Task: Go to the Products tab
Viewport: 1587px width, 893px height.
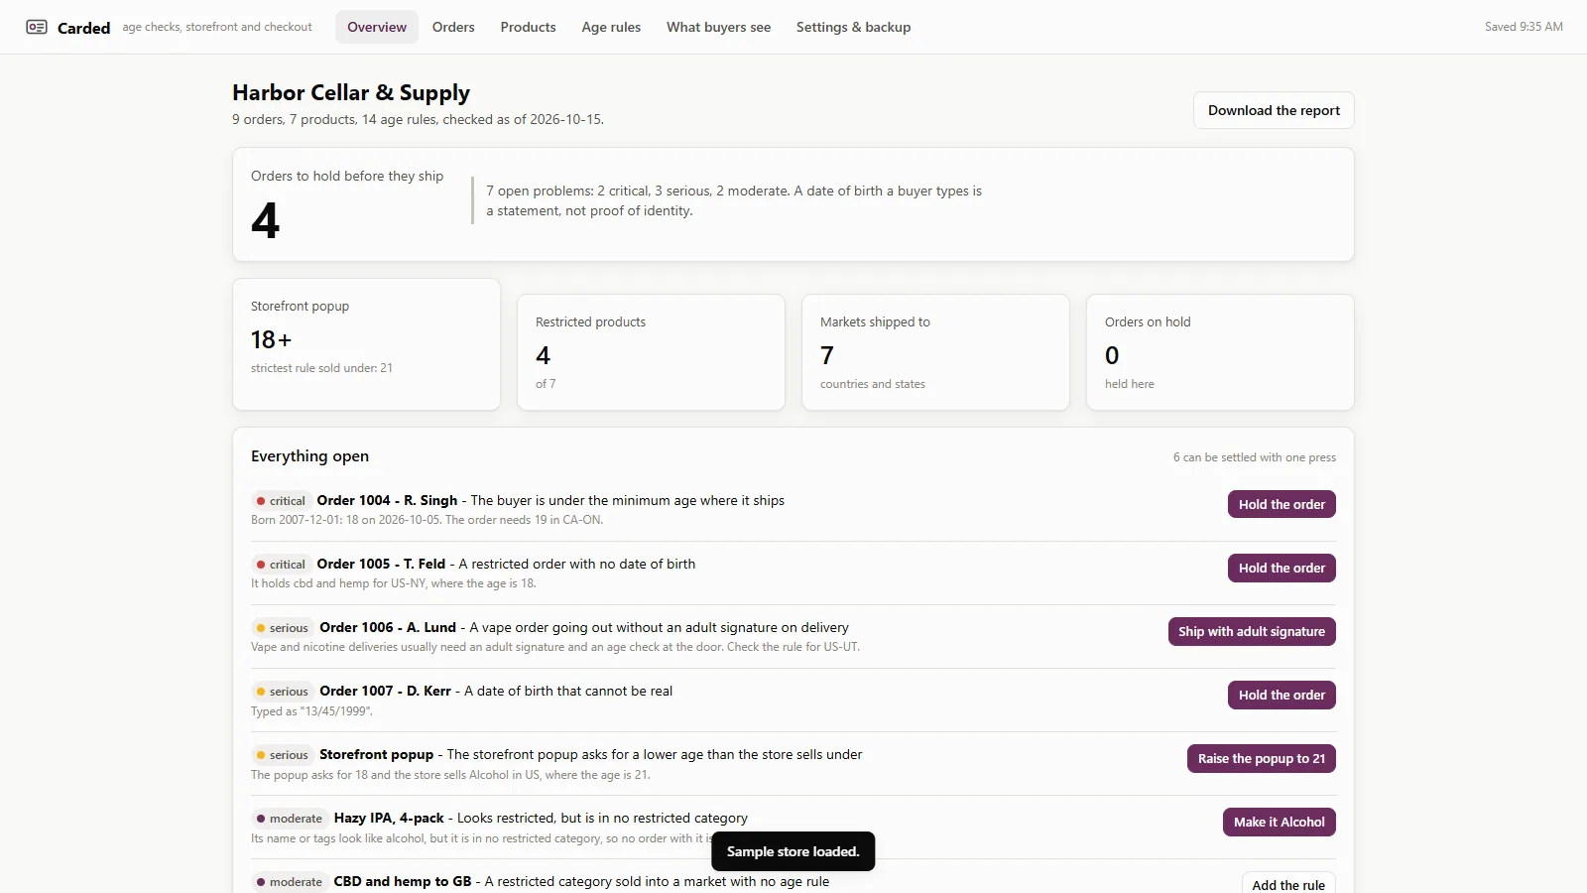Action: (528, 27)
